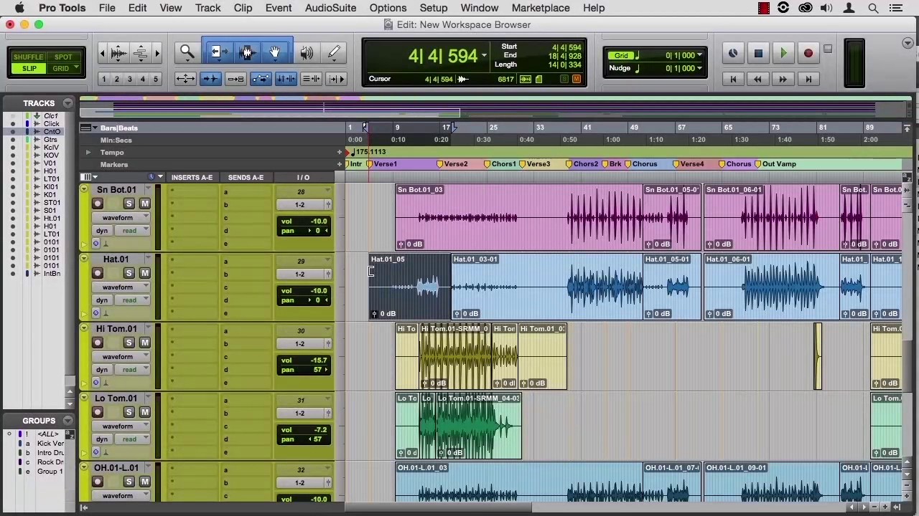
Task: Open the Marketplace menu
Action: 541,8
